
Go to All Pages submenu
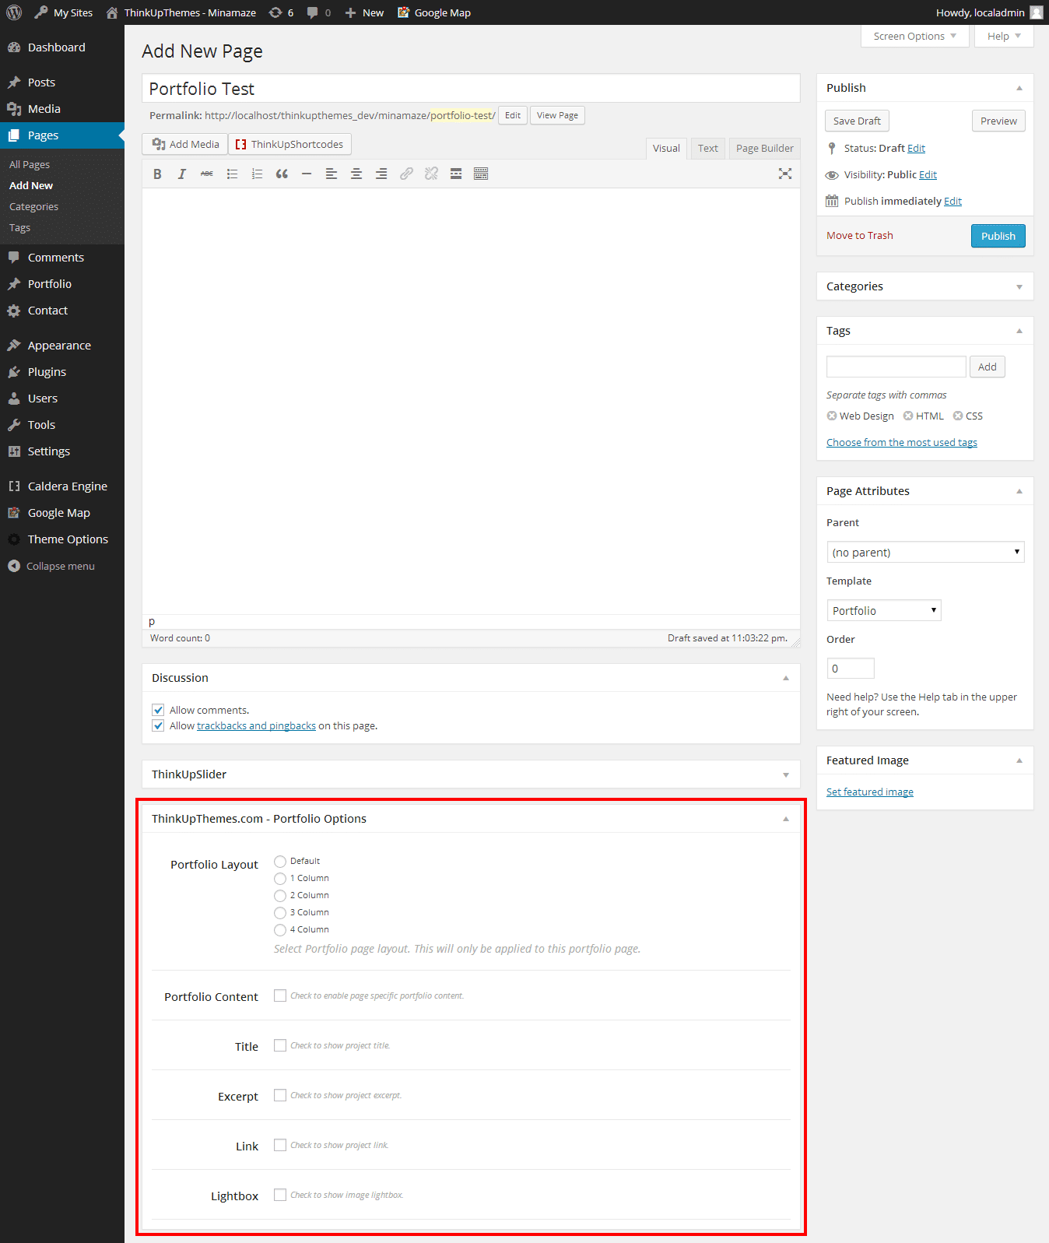point(30,164)
